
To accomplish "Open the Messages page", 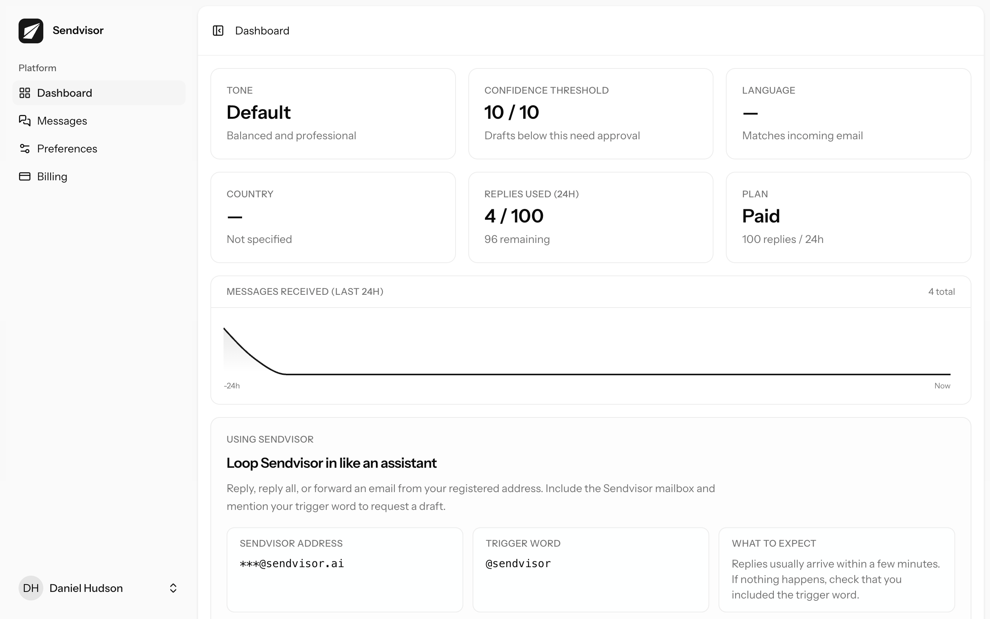I will pyautogui.click(x=62, y=121).
